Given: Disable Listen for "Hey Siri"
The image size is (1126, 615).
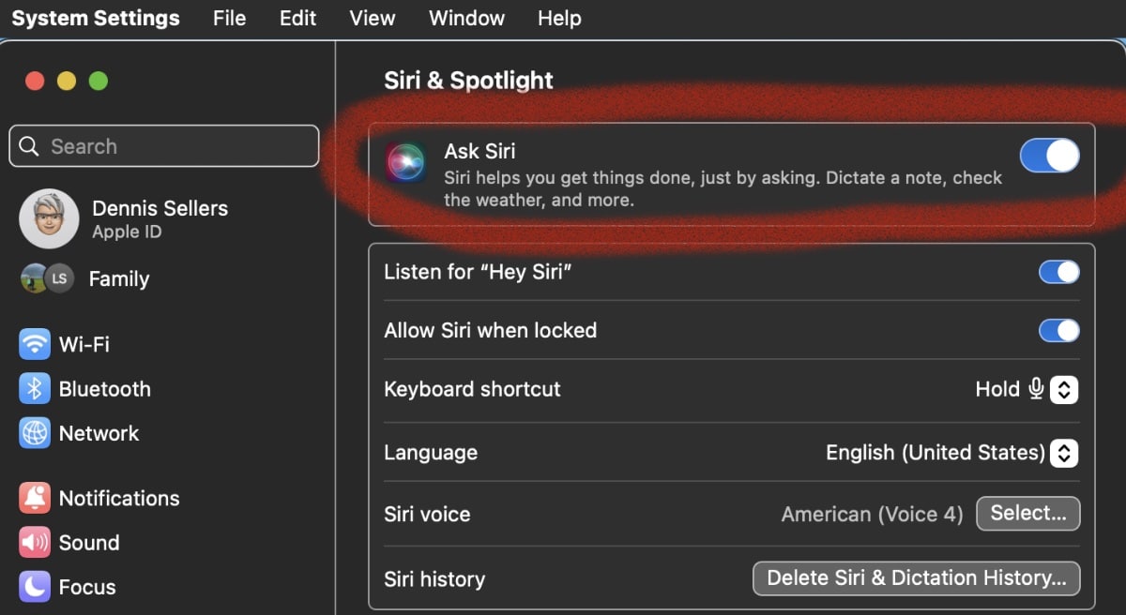Looking at the screenshot, I should point(1058,272).
